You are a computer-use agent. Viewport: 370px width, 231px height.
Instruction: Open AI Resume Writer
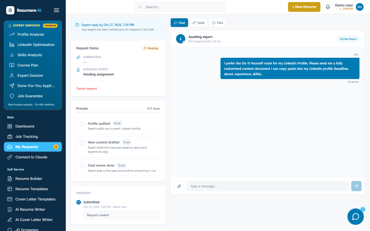[x=33, y=209]
